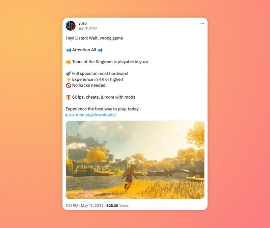Click the 'Attention All' text
The width and height of the screenshot is (270, 228).
tap(84, 50)
